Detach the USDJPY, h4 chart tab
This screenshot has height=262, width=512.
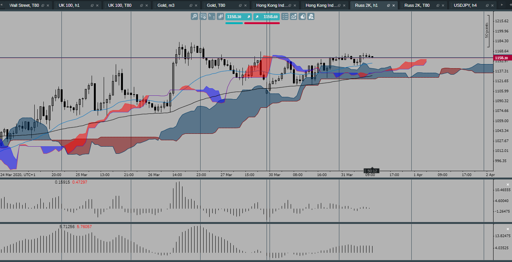pos(487,6)
